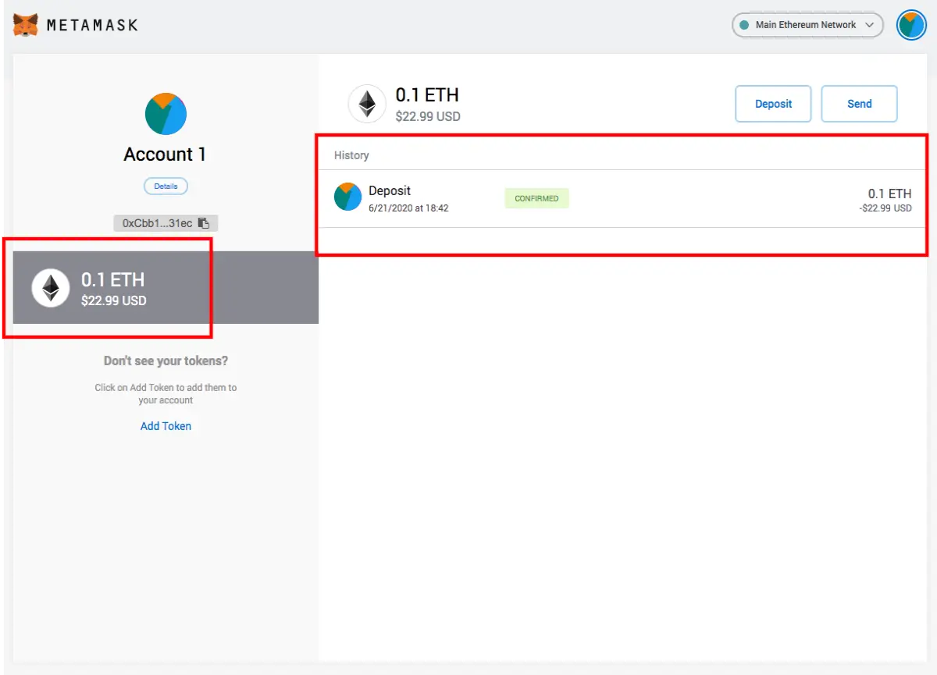937x675 pixels.
Task: Click the Deposit transaction identicon
Action: (x=347, y=197)
